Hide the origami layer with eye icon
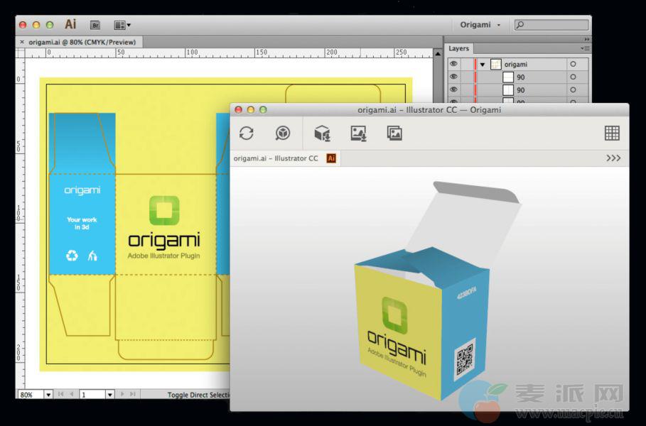646x426 pixels. pyautogui.click(x=453, y=64)
